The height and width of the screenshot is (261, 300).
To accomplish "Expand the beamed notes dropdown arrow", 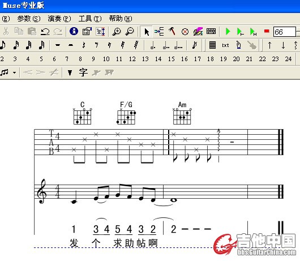I will (14, 72).
